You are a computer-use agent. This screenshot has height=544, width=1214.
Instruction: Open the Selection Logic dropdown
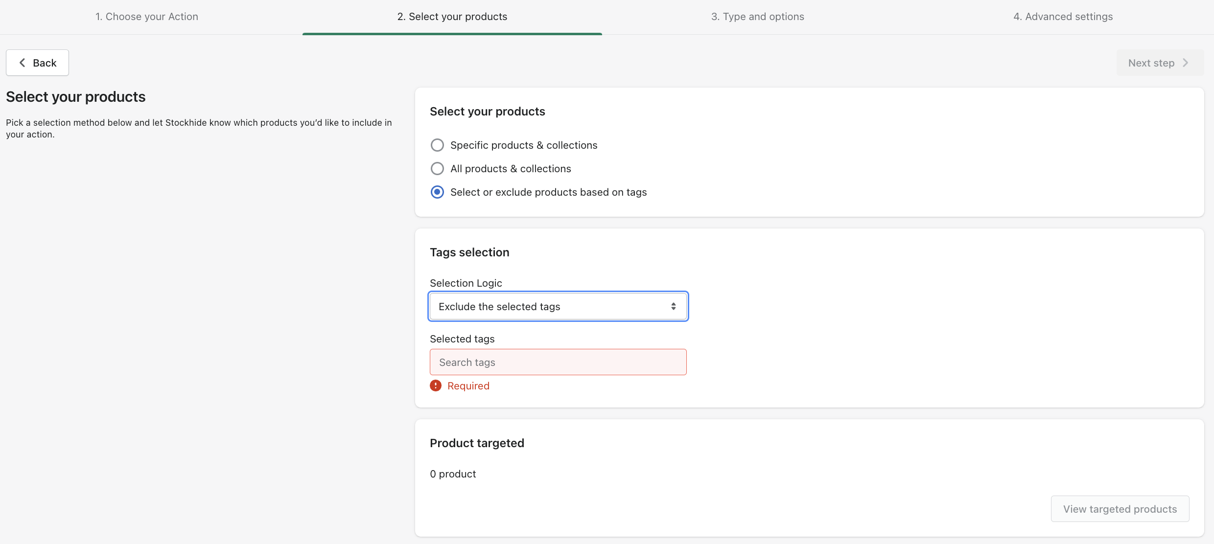558,306
